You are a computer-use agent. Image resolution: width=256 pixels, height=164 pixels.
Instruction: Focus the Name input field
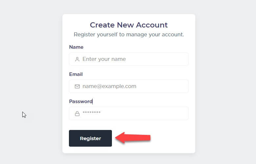[x=129, y=59]
